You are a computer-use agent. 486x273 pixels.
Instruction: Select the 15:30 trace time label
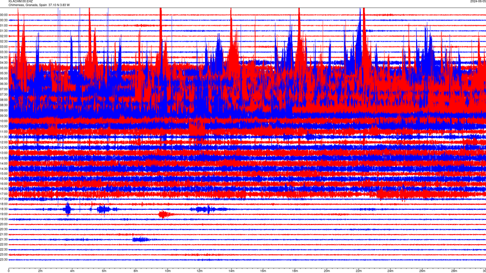tap(4, 178)
